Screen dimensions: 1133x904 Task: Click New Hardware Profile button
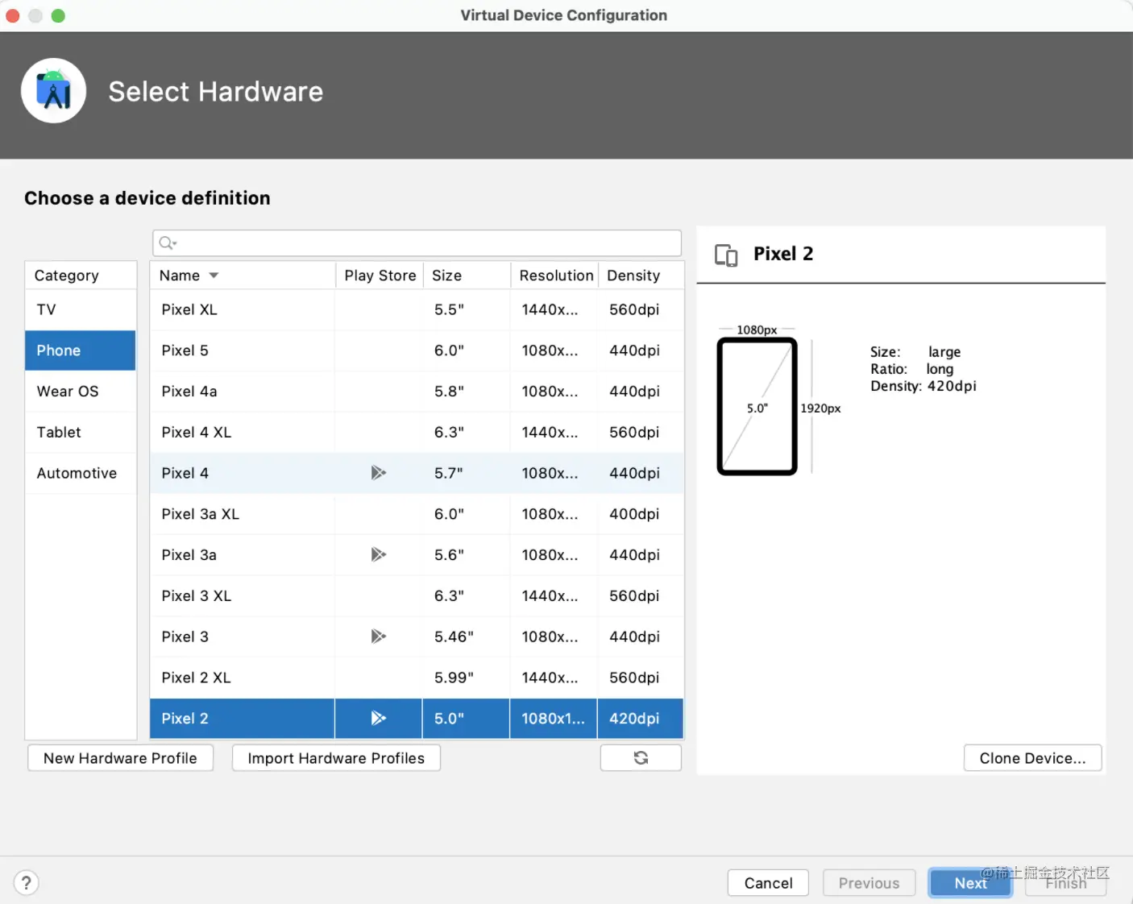pos(120,758)
